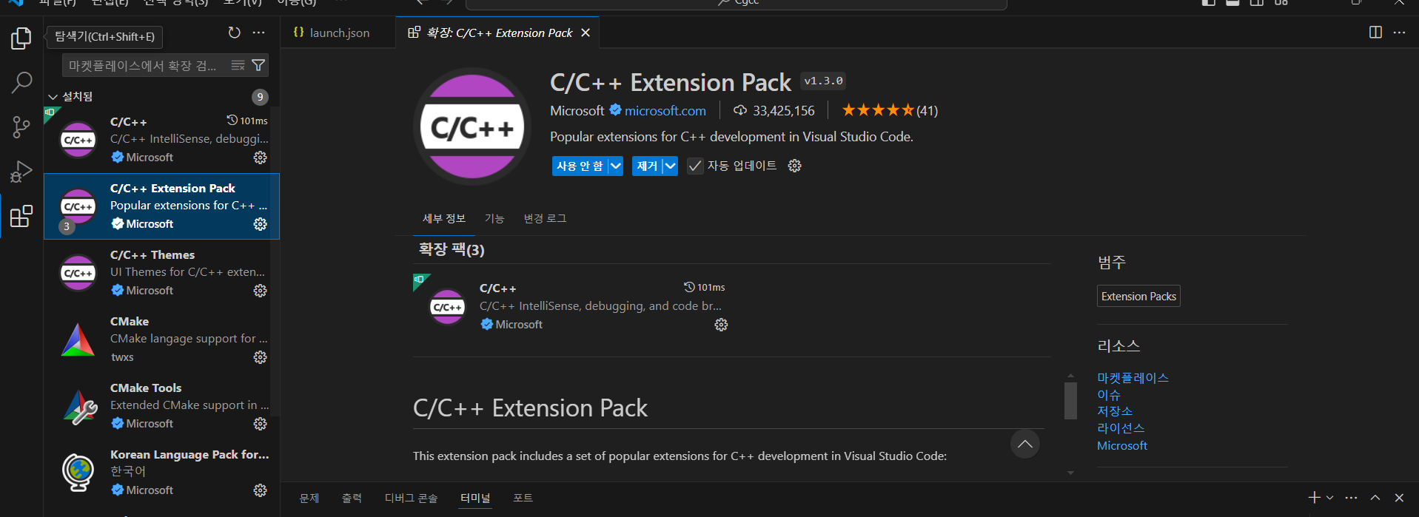
Task: Click the uninstall extension button
Action: (647, 166)
